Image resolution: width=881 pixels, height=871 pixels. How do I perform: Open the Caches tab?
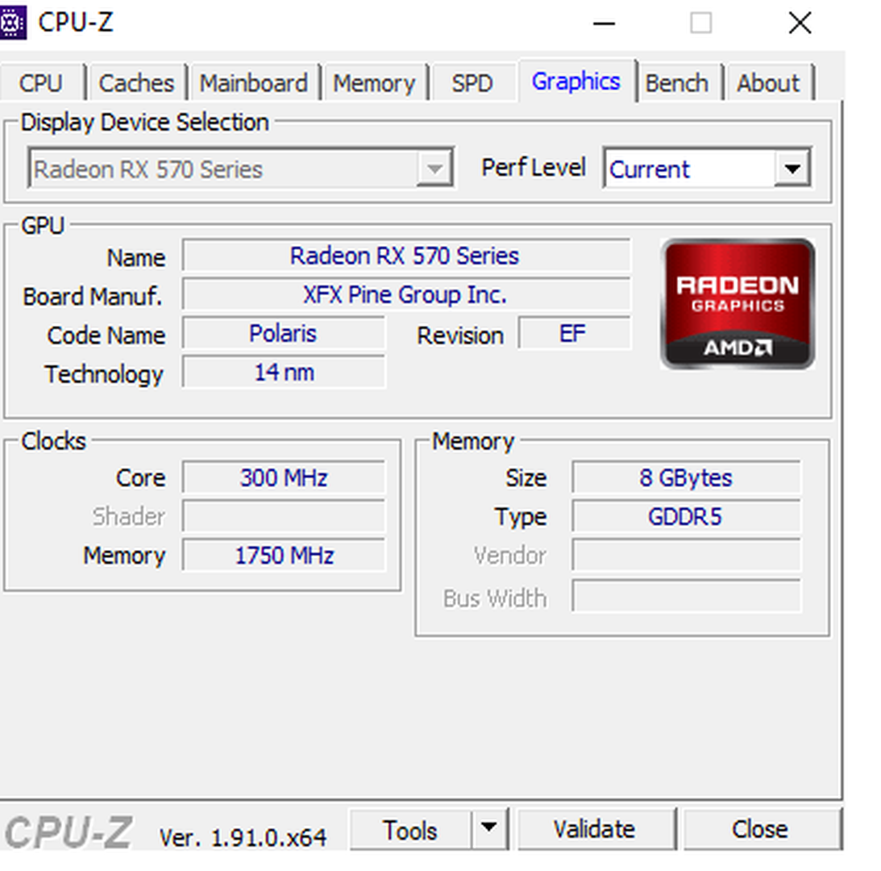pos(136,83)
